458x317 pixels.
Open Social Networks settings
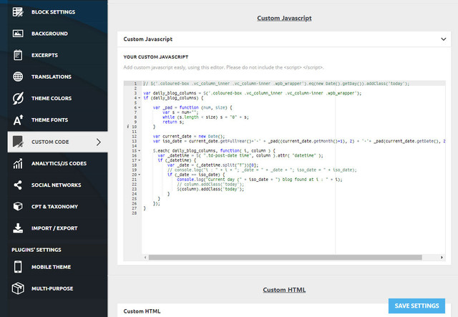(57, 185)
